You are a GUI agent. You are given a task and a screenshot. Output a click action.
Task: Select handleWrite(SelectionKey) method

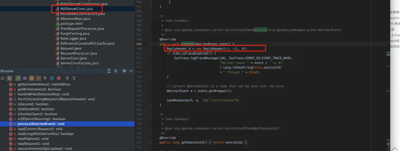(x=43, y=94)
